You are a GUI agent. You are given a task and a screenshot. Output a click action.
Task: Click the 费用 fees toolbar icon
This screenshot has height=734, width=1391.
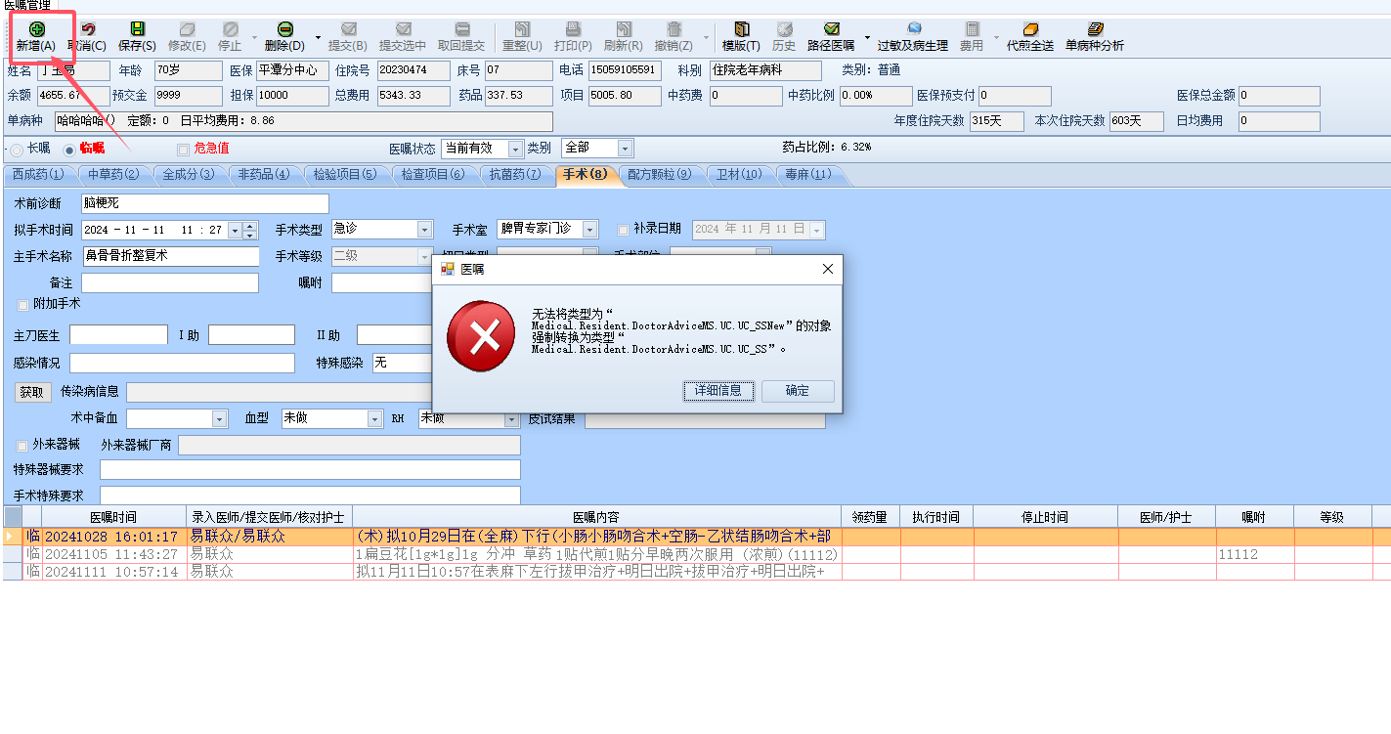[x=972, y=29]
